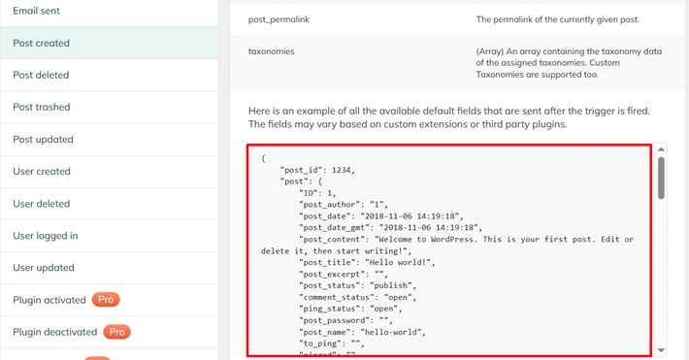Click the "post_content" line in the code
The width and height of the screenshot is (689, 360).
[x=447, y=245]
